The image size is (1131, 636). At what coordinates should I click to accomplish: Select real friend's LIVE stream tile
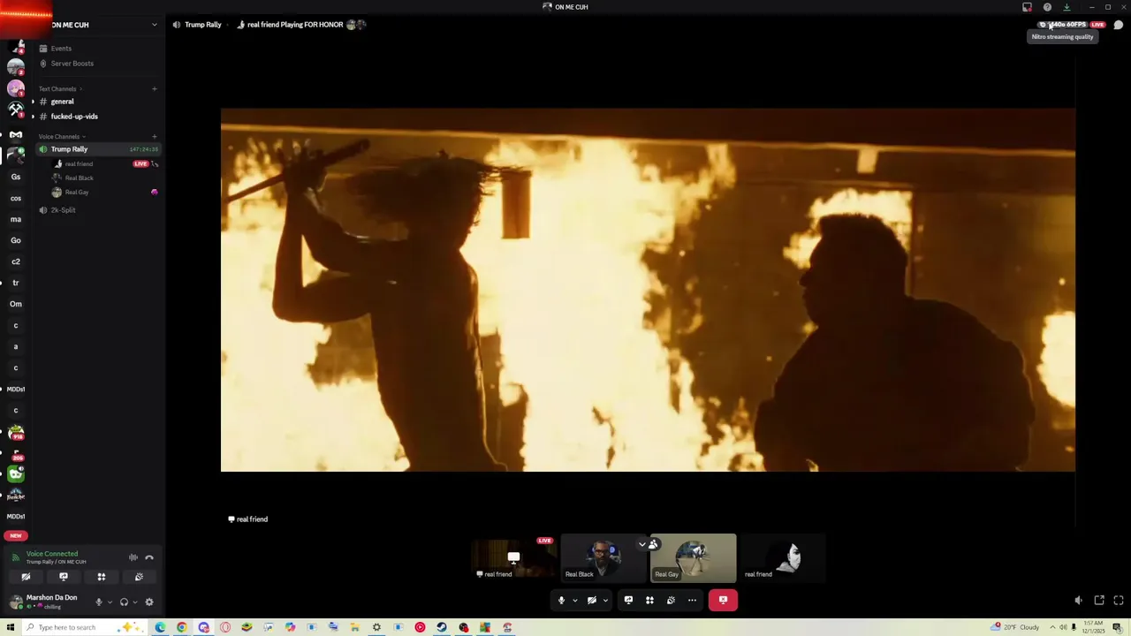[x=513, y=558]
